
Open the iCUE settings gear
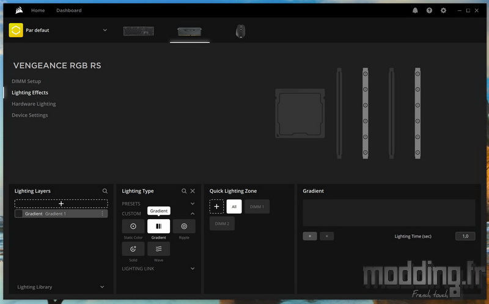pos(443,10)
